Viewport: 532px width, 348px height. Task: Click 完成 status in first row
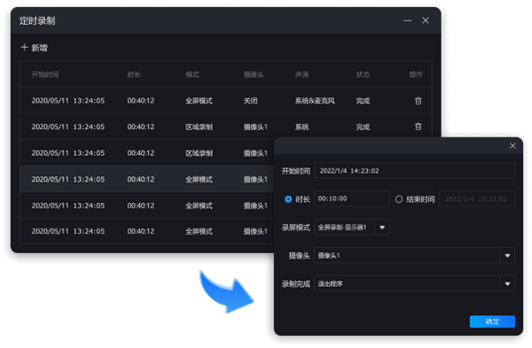[x=363, y=101]
